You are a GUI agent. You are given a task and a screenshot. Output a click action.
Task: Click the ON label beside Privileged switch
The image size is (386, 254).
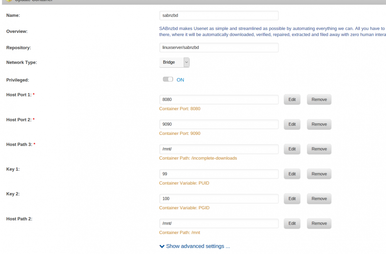click(x=180, y=80)
